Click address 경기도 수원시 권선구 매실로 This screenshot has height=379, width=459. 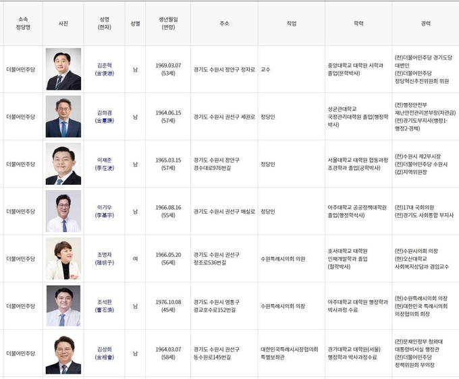[x=224, y=212]
